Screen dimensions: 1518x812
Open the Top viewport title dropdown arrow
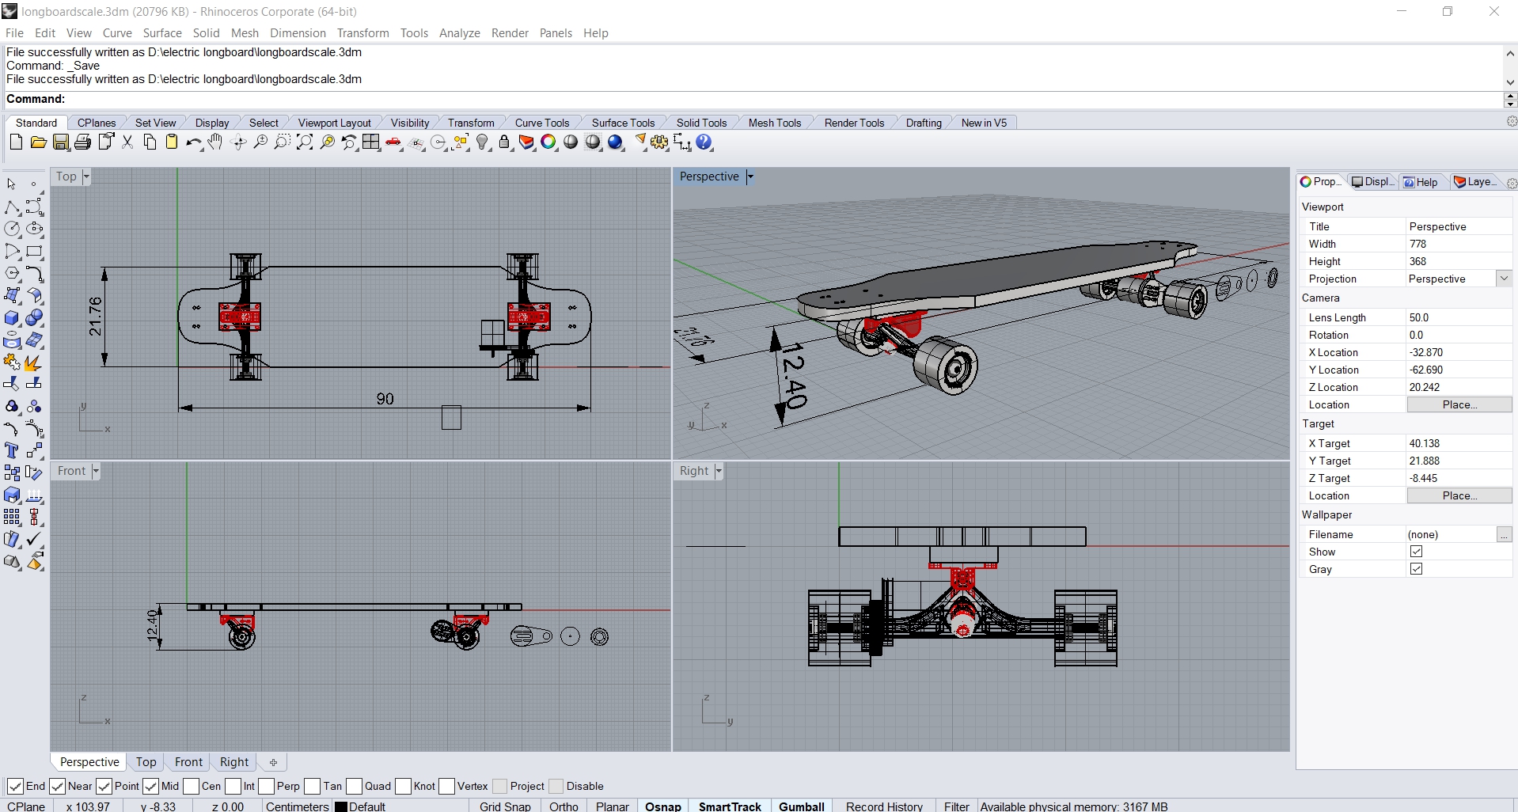click(86, 176)
